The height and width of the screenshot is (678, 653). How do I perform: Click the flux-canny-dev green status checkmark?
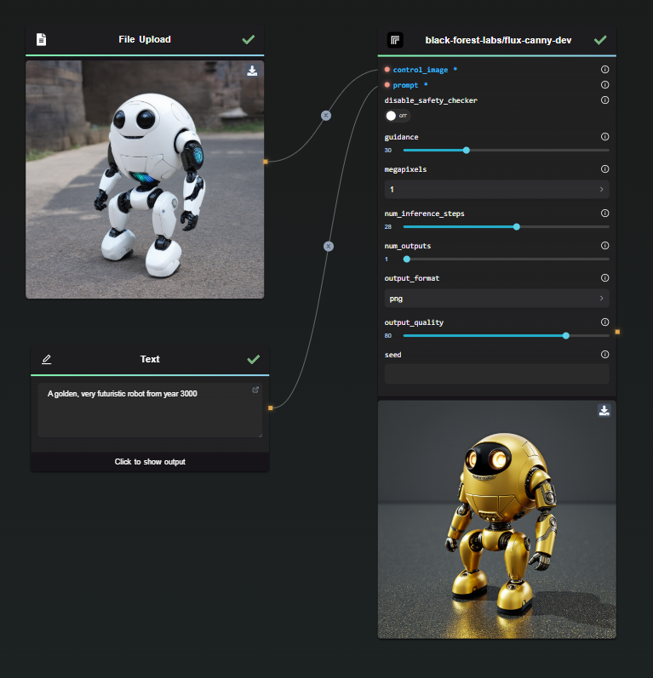click(600, 40)
